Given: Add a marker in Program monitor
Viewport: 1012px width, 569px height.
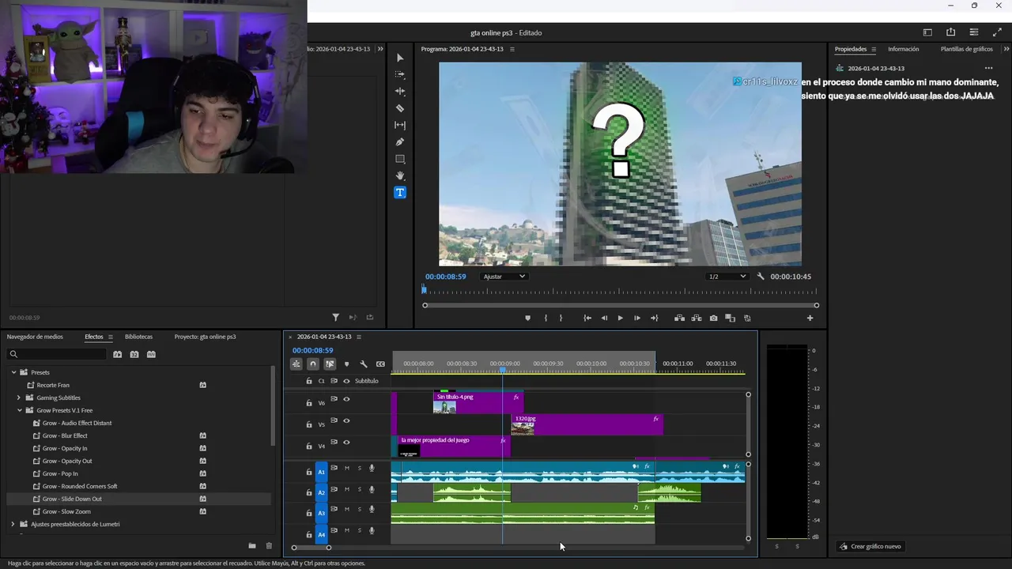Looking at the screenshot, I should click(x=527, y=318).
